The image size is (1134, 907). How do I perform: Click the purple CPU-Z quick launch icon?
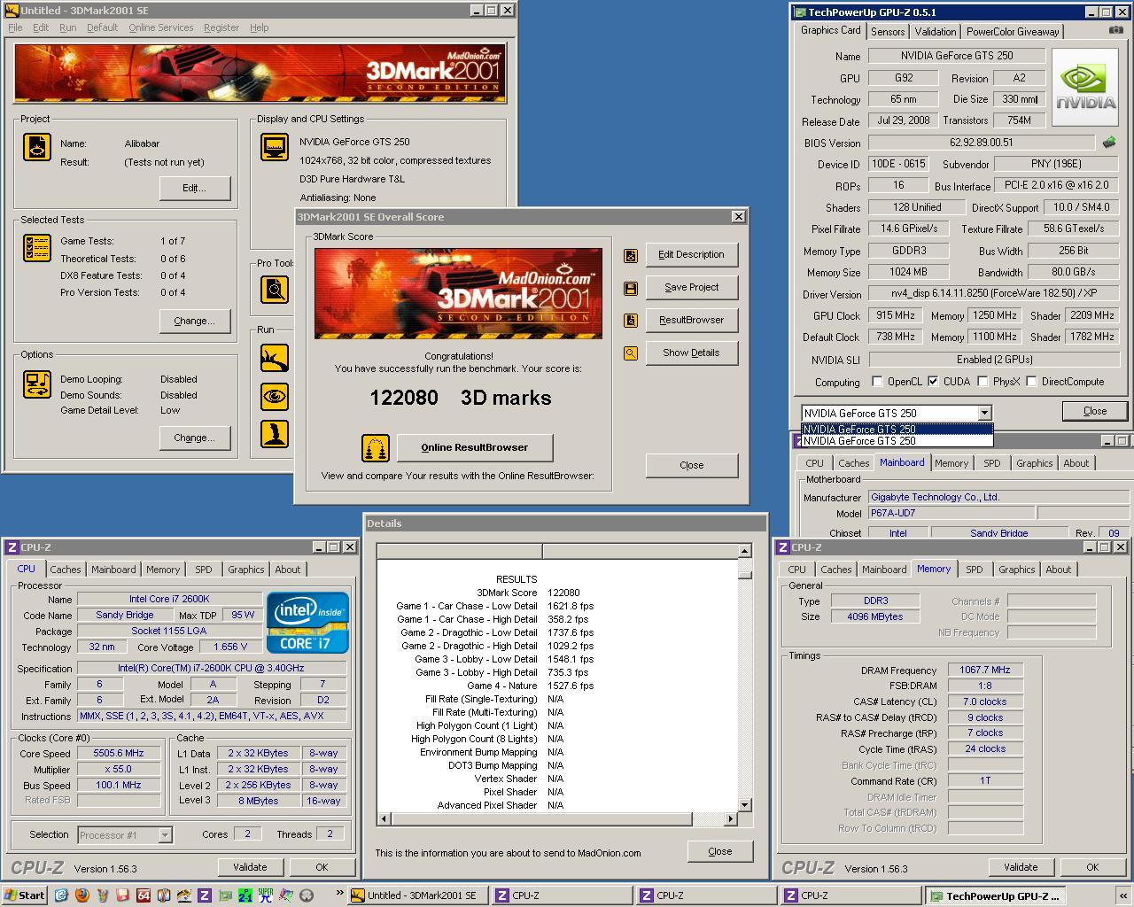pyautogui.click(x=204, y=895)
